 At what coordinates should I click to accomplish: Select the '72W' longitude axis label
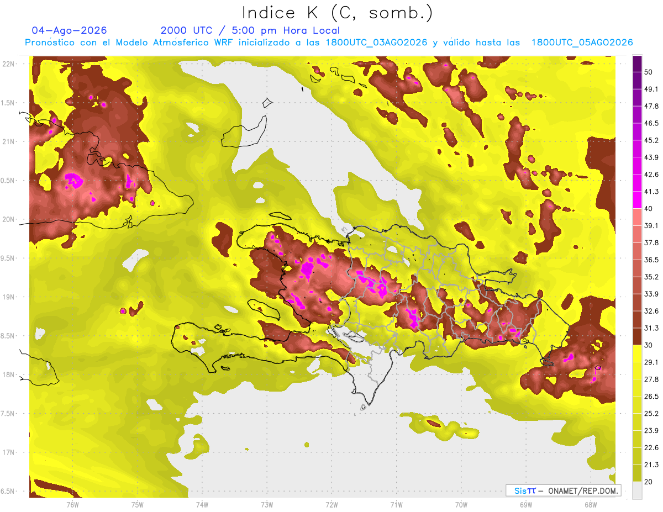[x=331, y=505]
